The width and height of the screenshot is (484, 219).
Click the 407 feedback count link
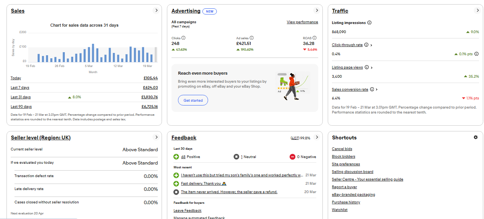tap(295, 138)
